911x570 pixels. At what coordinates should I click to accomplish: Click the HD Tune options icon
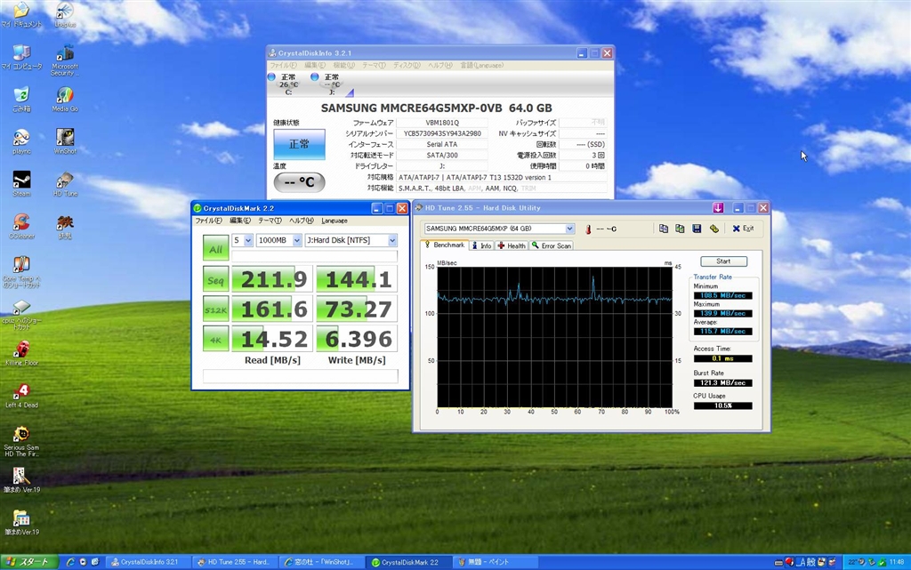(713, 229)
